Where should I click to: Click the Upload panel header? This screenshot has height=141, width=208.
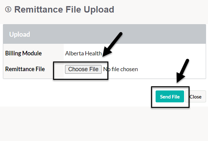104,34
